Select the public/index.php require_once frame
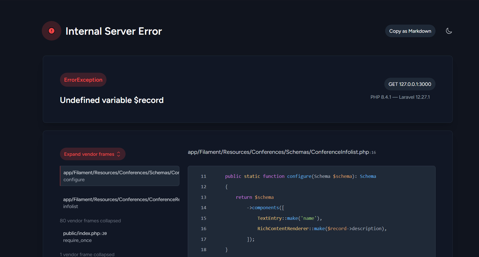 tap(120, 237)
